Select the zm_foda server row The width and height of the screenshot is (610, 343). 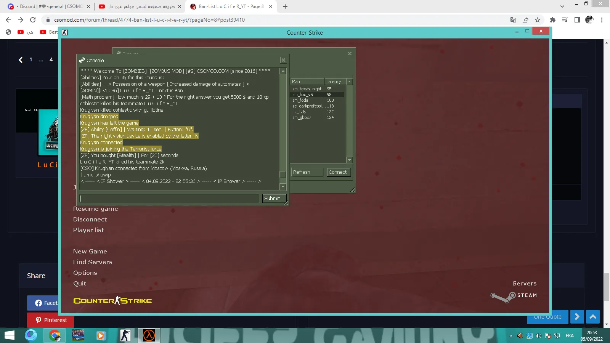(x=317, y=100)
